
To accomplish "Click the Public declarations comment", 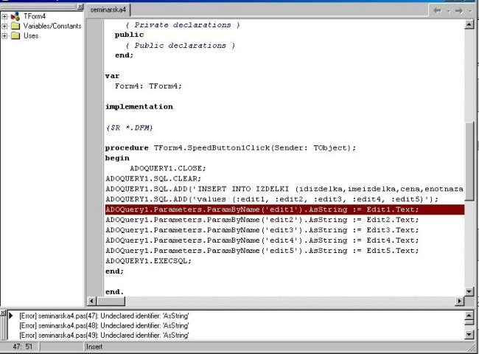I will 181,46.
